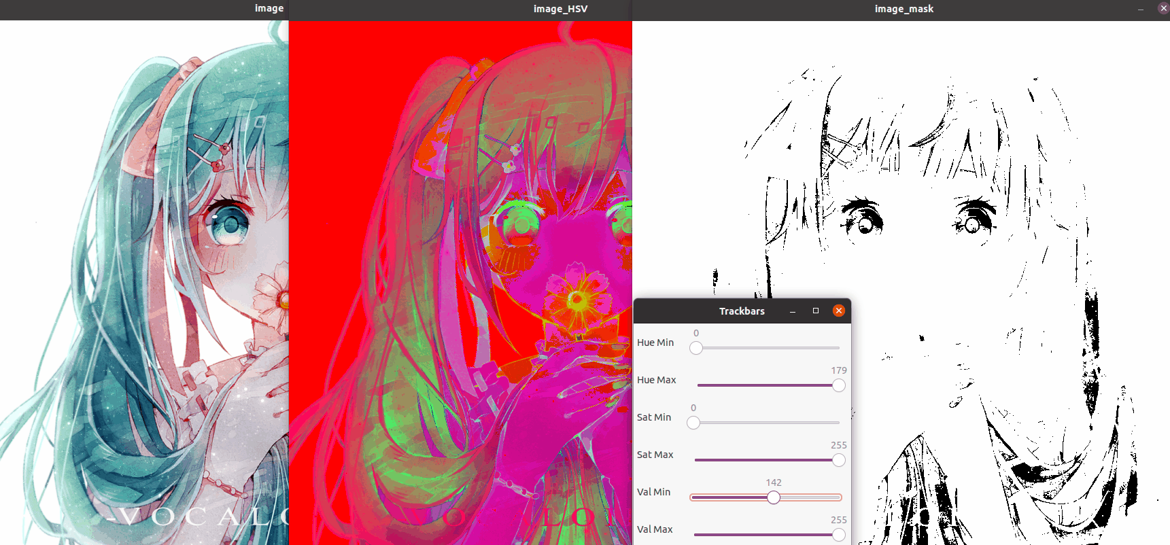Close the image_mask window
Screen dimensions: 1170x545
[x=1163, y=8]
